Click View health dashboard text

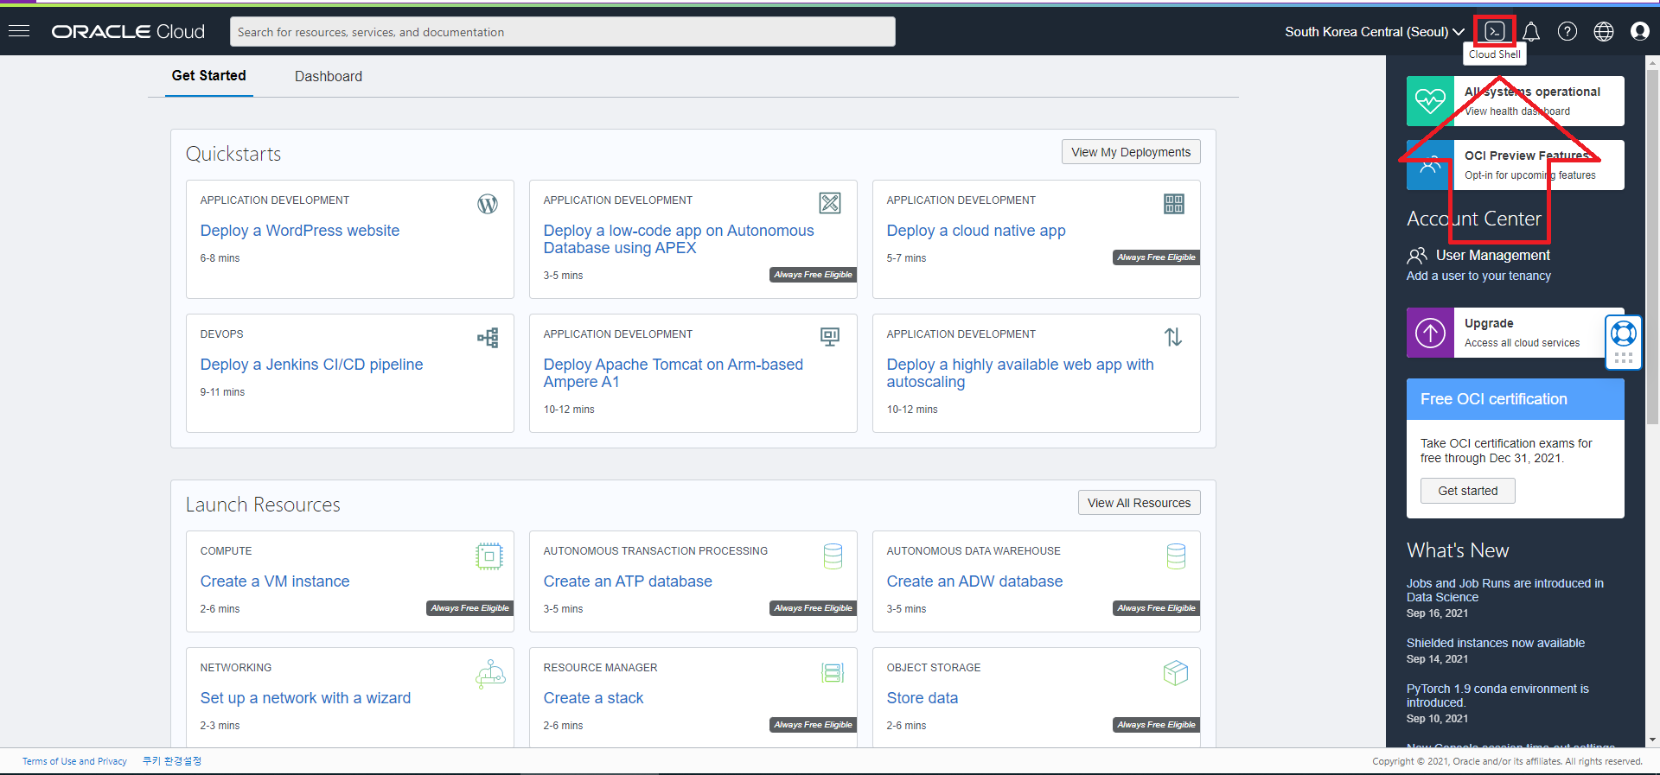[x=1517, y=111]
